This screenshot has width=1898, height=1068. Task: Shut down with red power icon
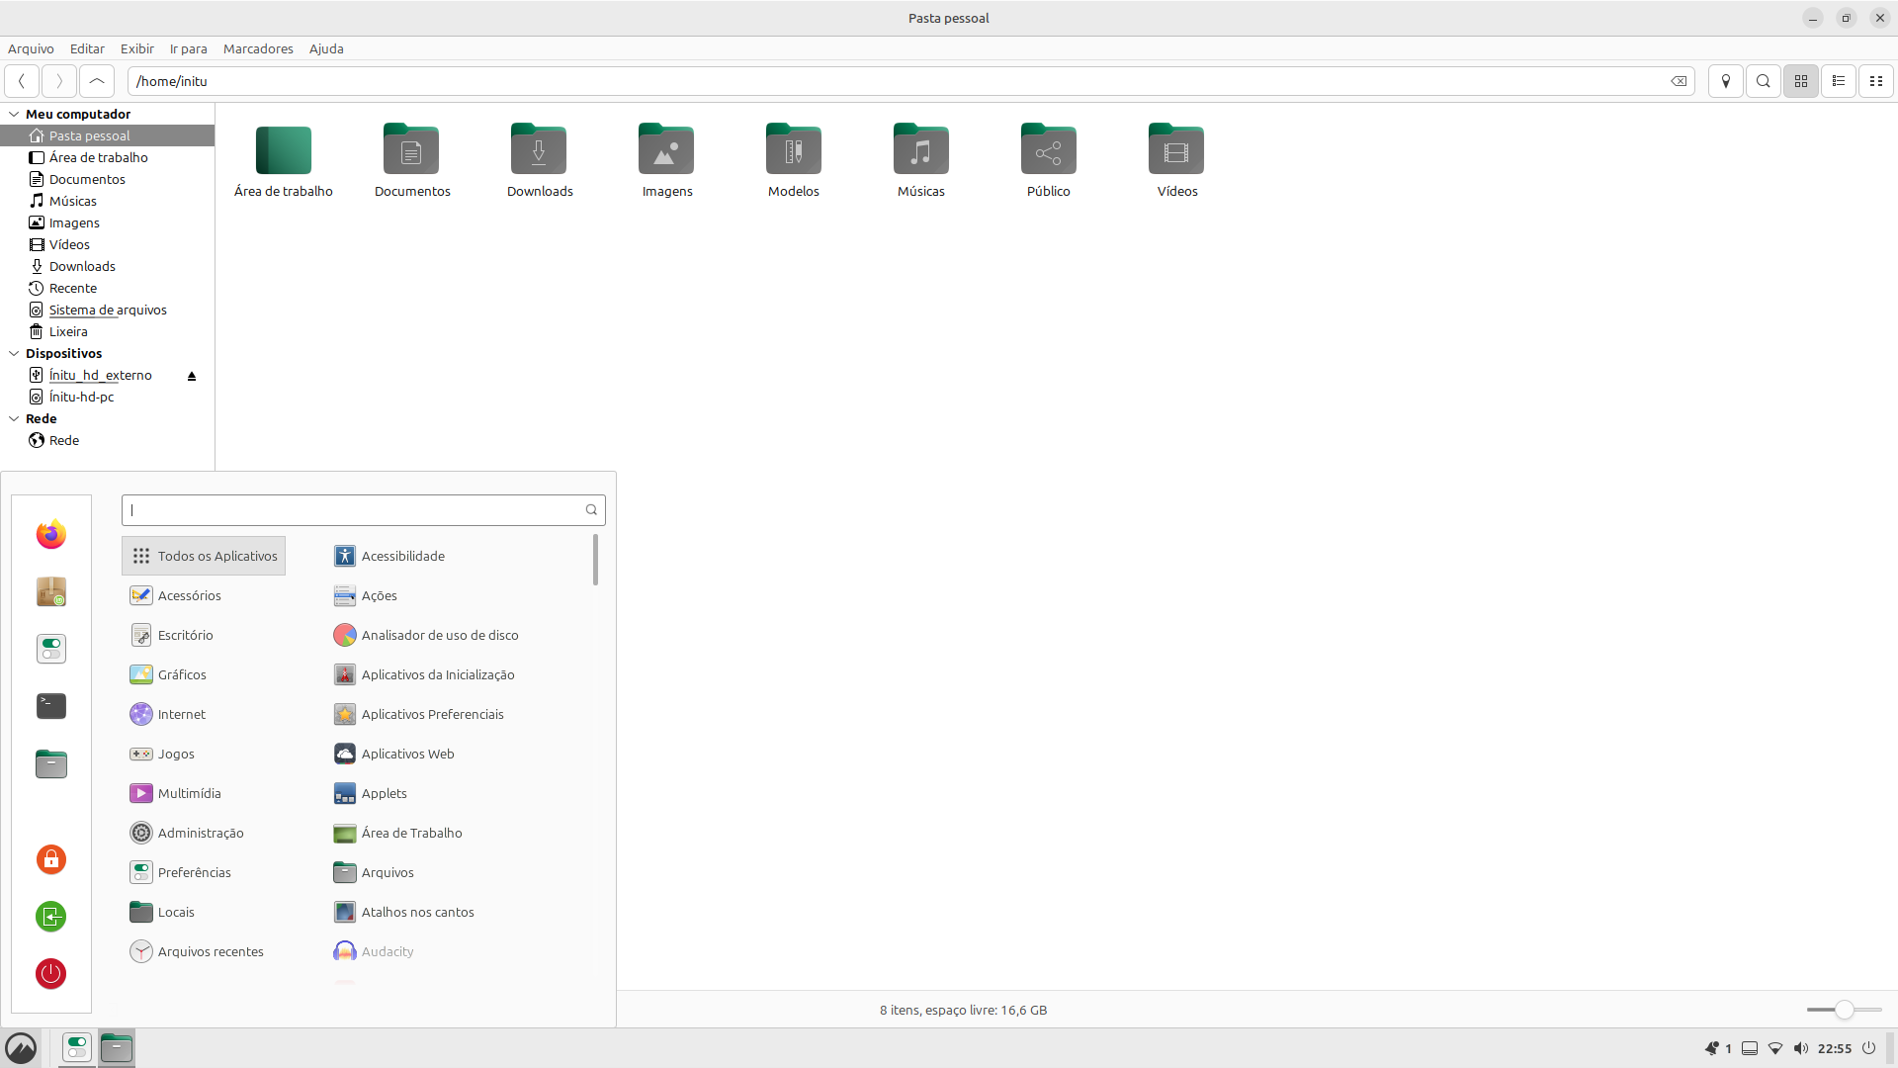pyautogui.click(x=51, y=974)
